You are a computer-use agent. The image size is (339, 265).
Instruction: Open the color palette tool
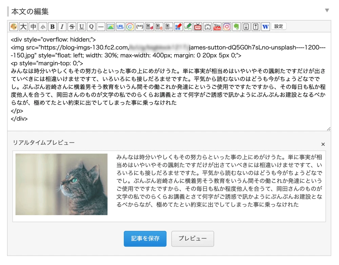pos(14,27)
